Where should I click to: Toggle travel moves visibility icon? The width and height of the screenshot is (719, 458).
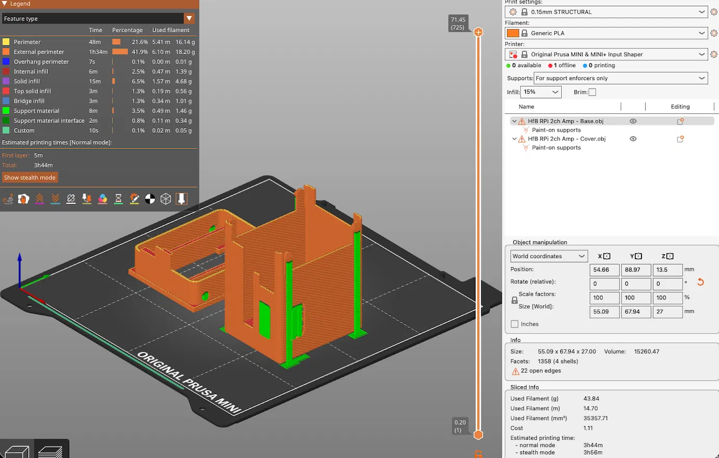point(8,199)
